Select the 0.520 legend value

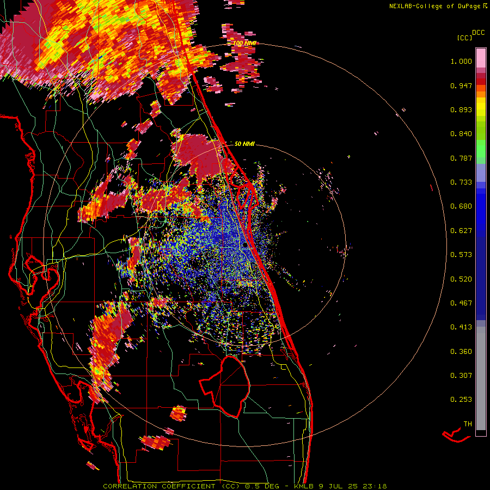click(x=461, y=279)
